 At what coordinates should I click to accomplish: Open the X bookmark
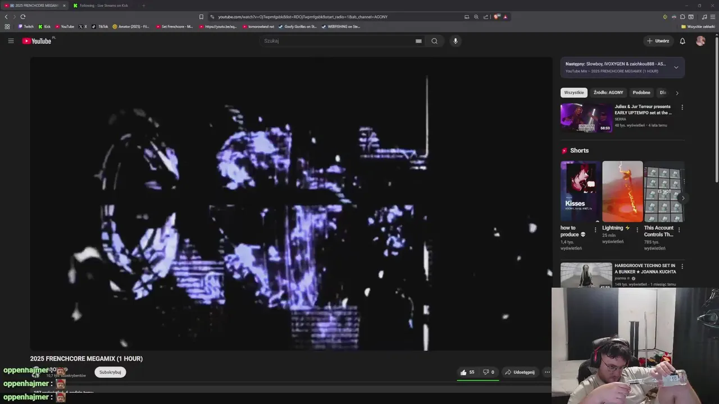(83, 26)
